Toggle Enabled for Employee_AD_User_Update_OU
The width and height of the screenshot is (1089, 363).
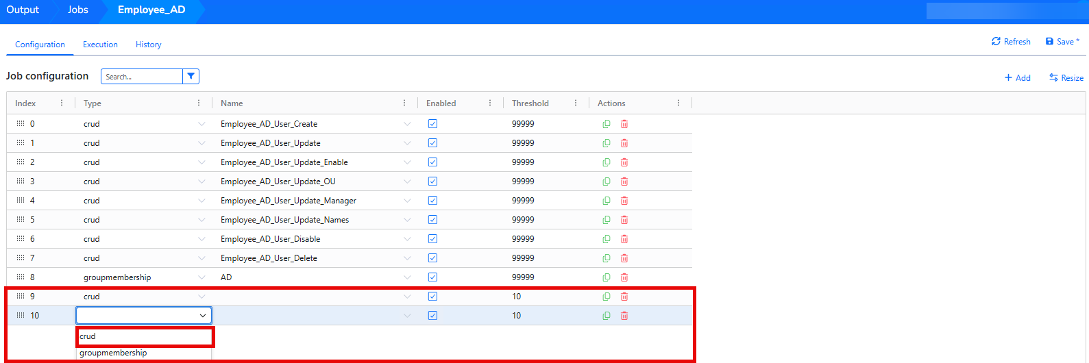[432, 181]
